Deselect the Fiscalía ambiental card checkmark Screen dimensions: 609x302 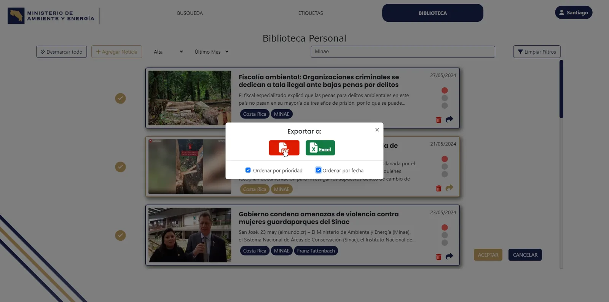[120, 98]
